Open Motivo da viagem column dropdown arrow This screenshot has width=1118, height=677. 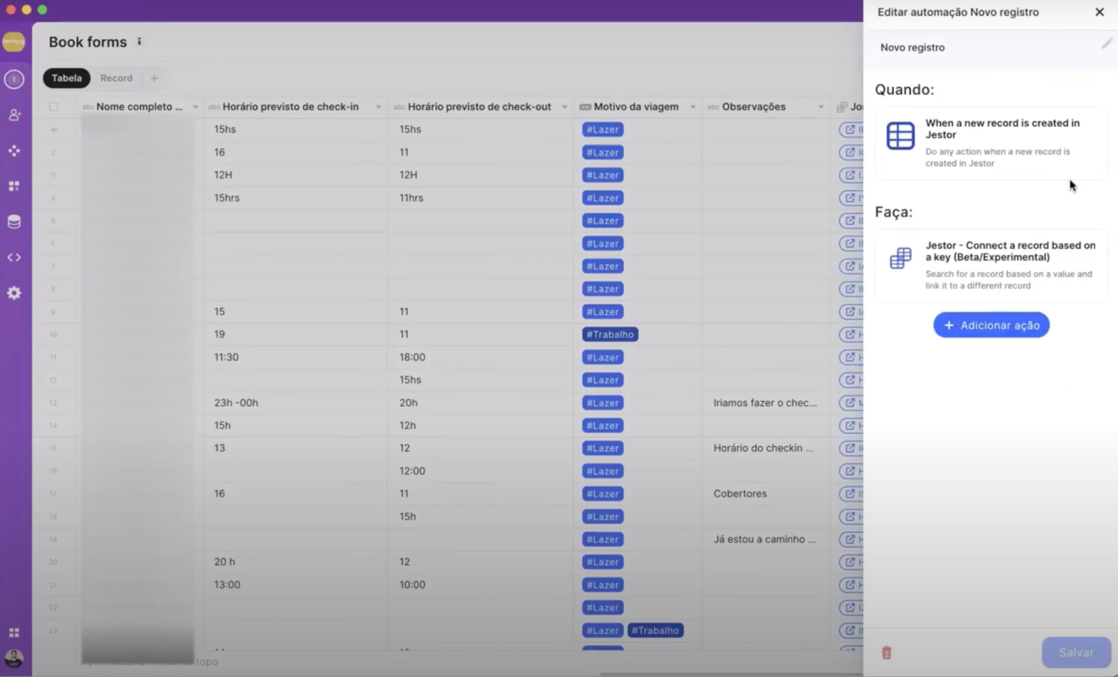(x=693, y=107)
